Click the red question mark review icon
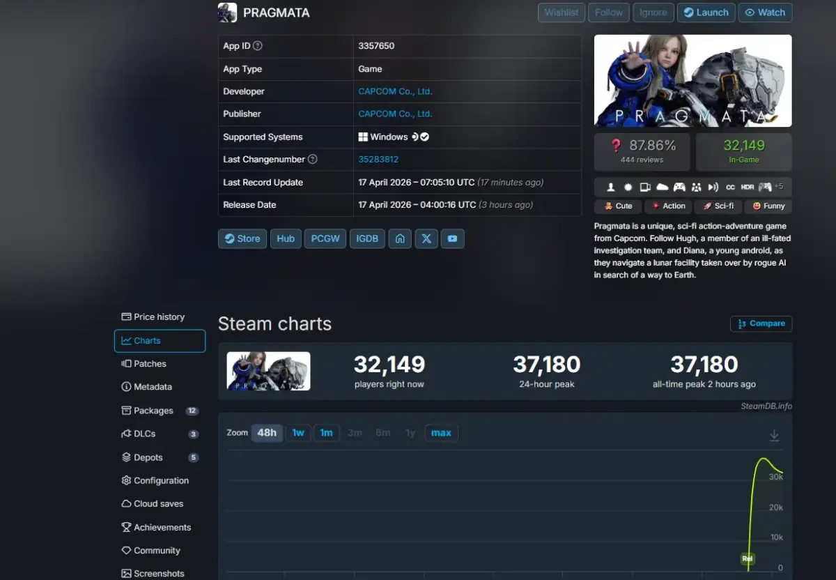836x580 pixels. point(616,146)
